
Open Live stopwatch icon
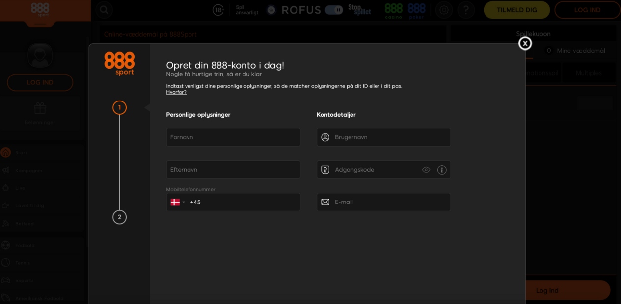tap(6, 188)
